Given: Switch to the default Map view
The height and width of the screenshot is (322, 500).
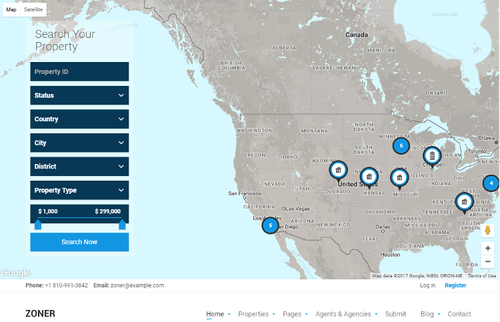Looking at the screenshot, I should (x=11, y=10).
